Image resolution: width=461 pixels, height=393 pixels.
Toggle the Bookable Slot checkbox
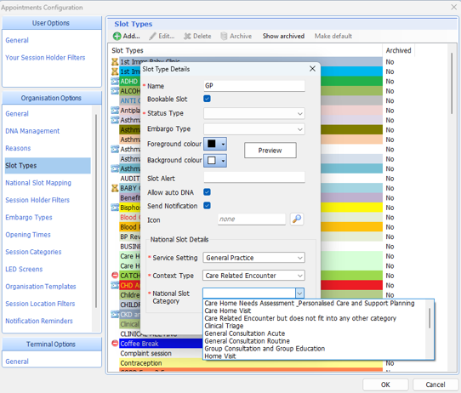207,99
